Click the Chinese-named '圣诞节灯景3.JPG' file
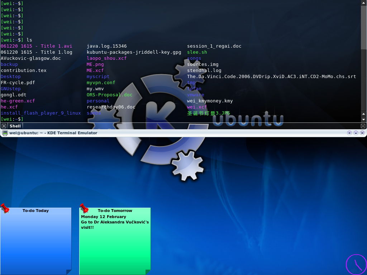The width and height of the screenshot is (367, 275). (209, 113)
